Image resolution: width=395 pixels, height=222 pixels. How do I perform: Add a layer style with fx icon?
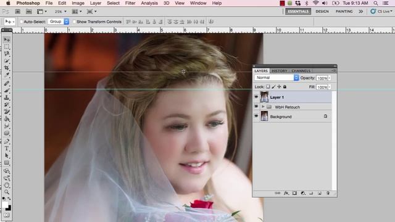286,193
